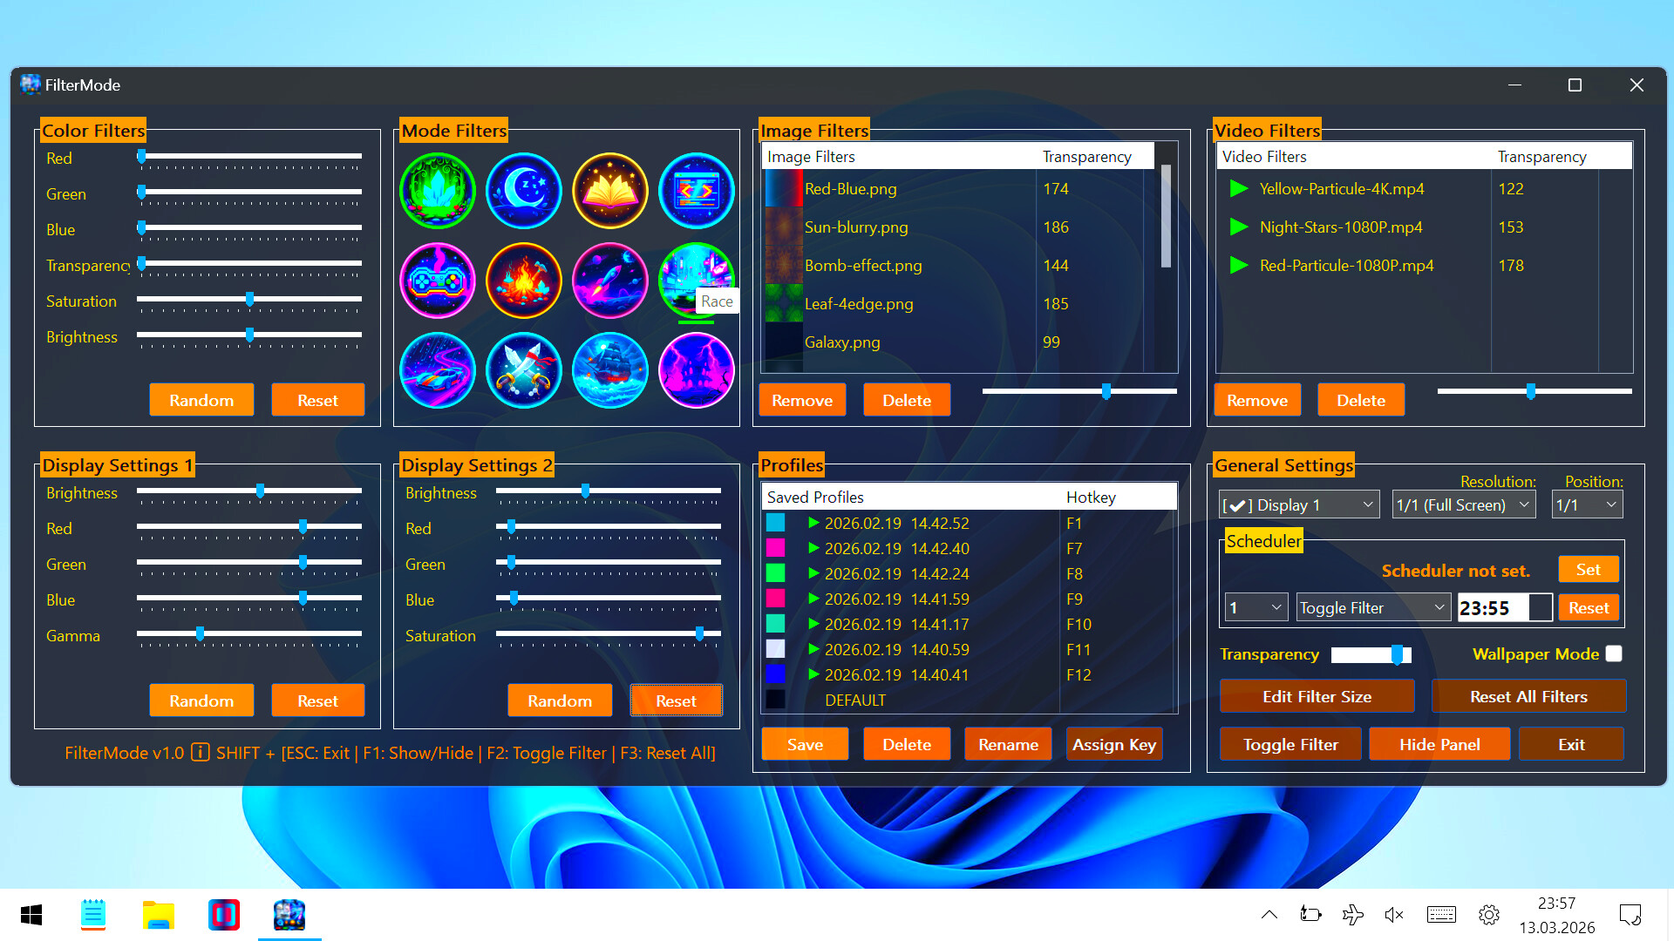Toggle the F7 profile entry play marker
The height and width of the screenshot is (941, 1674).
(813, 548)
